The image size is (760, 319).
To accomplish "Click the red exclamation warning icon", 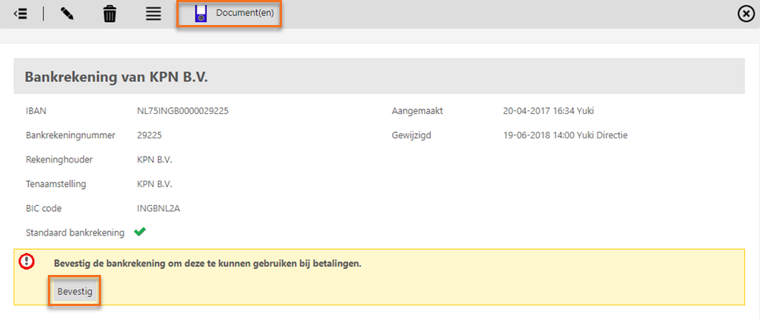I will click(x=26, y=262).
